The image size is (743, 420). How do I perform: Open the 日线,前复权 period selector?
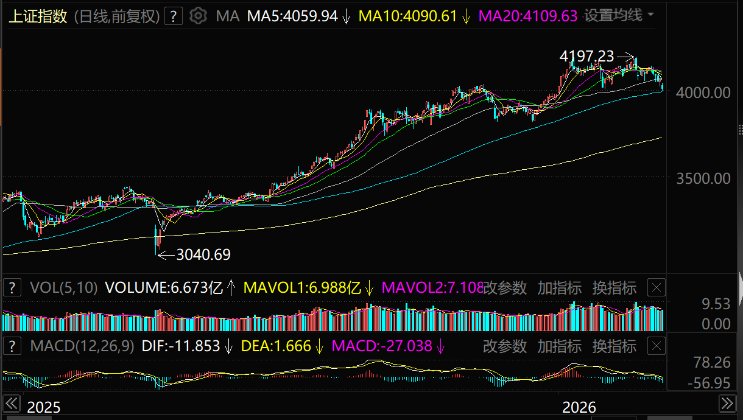click(x=117, y=16)
